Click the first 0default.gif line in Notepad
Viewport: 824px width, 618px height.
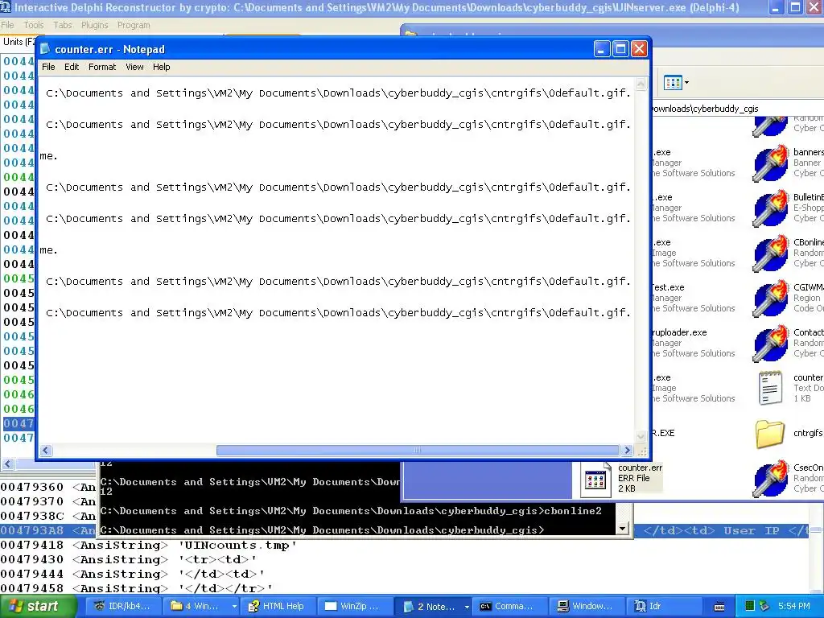point(338,93)
